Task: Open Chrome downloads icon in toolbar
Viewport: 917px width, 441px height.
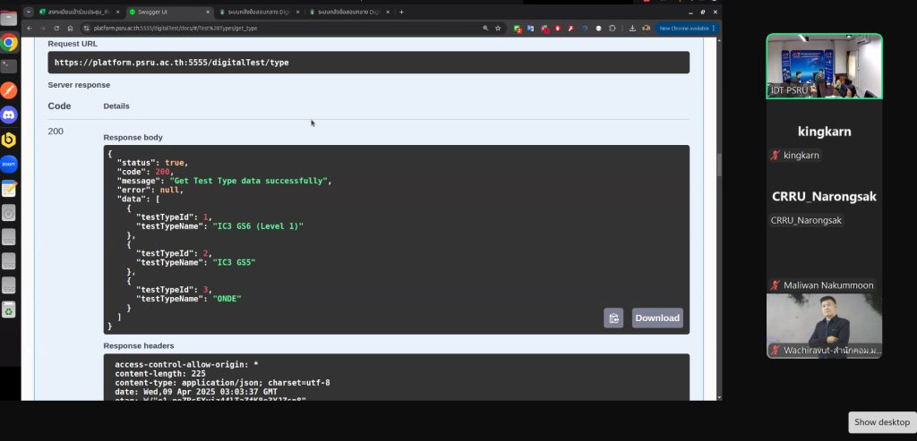Action: click(x=632, y=29)
